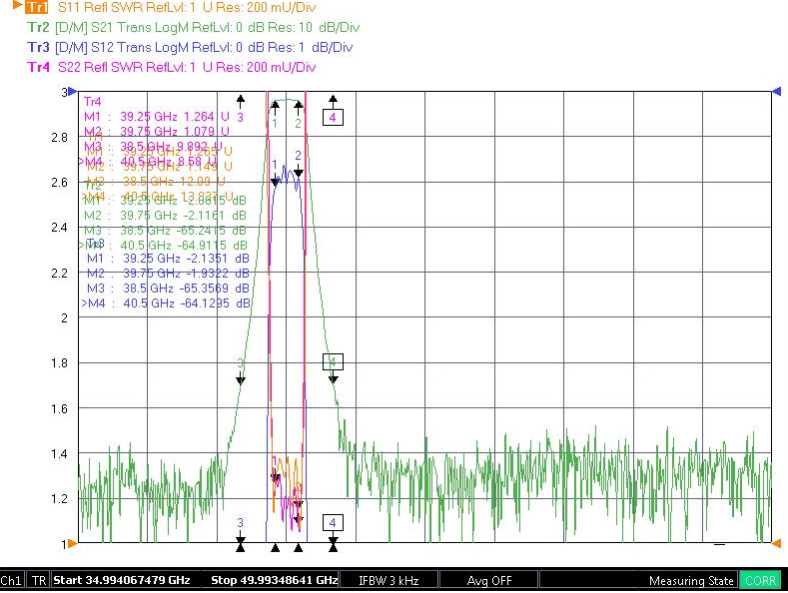This screenshot has width=788, height=593.
Task: Select blue marker 1 on S12 trace
Action: (x=275, y=164)
